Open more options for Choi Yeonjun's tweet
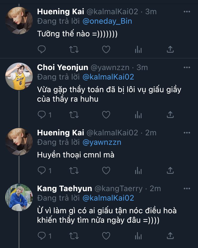The width and height of the screenshot is (198, 248). click(187, 68)
